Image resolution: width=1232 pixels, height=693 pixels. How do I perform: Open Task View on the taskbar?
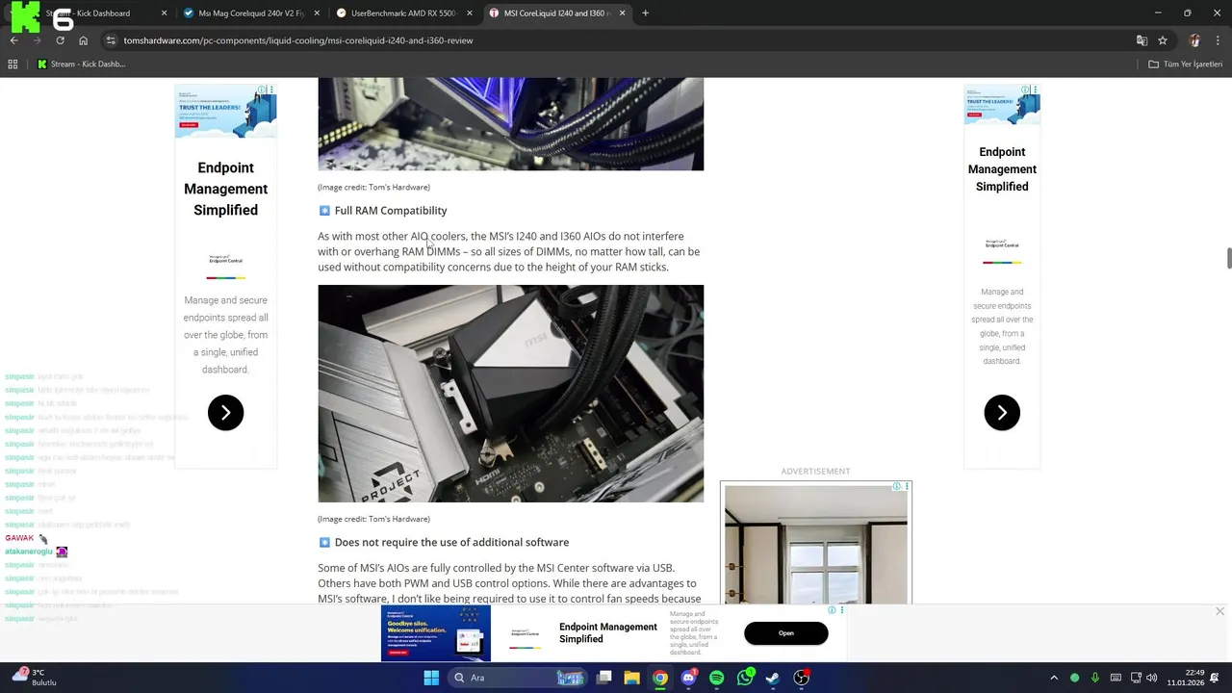coord(603,678)
